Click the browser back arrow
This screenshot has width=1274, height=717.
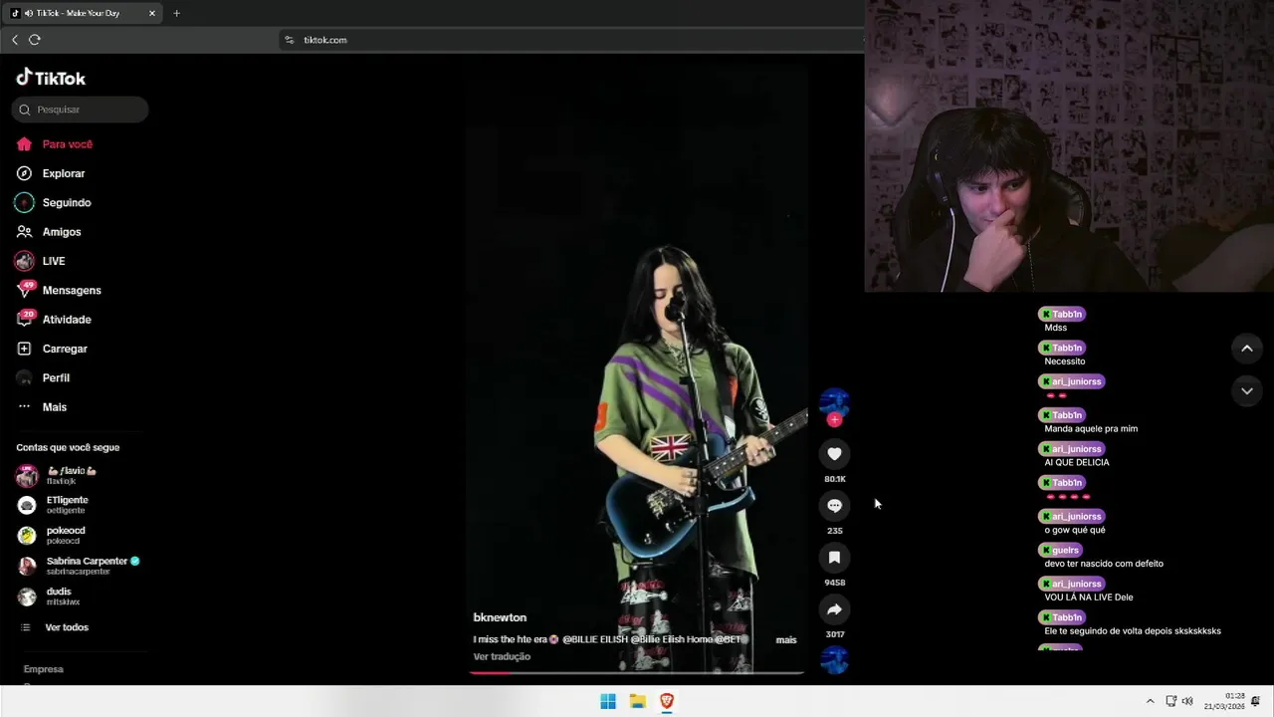(15, 40)
